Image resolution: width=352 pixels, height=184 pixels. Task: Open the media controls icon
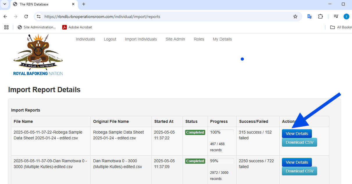point(336,17)
